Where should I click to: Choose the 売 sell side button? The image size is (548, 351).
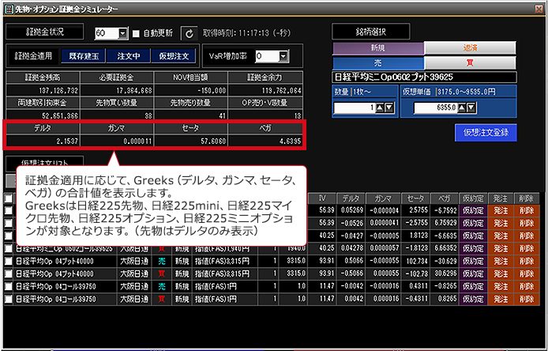coord(377,63)
